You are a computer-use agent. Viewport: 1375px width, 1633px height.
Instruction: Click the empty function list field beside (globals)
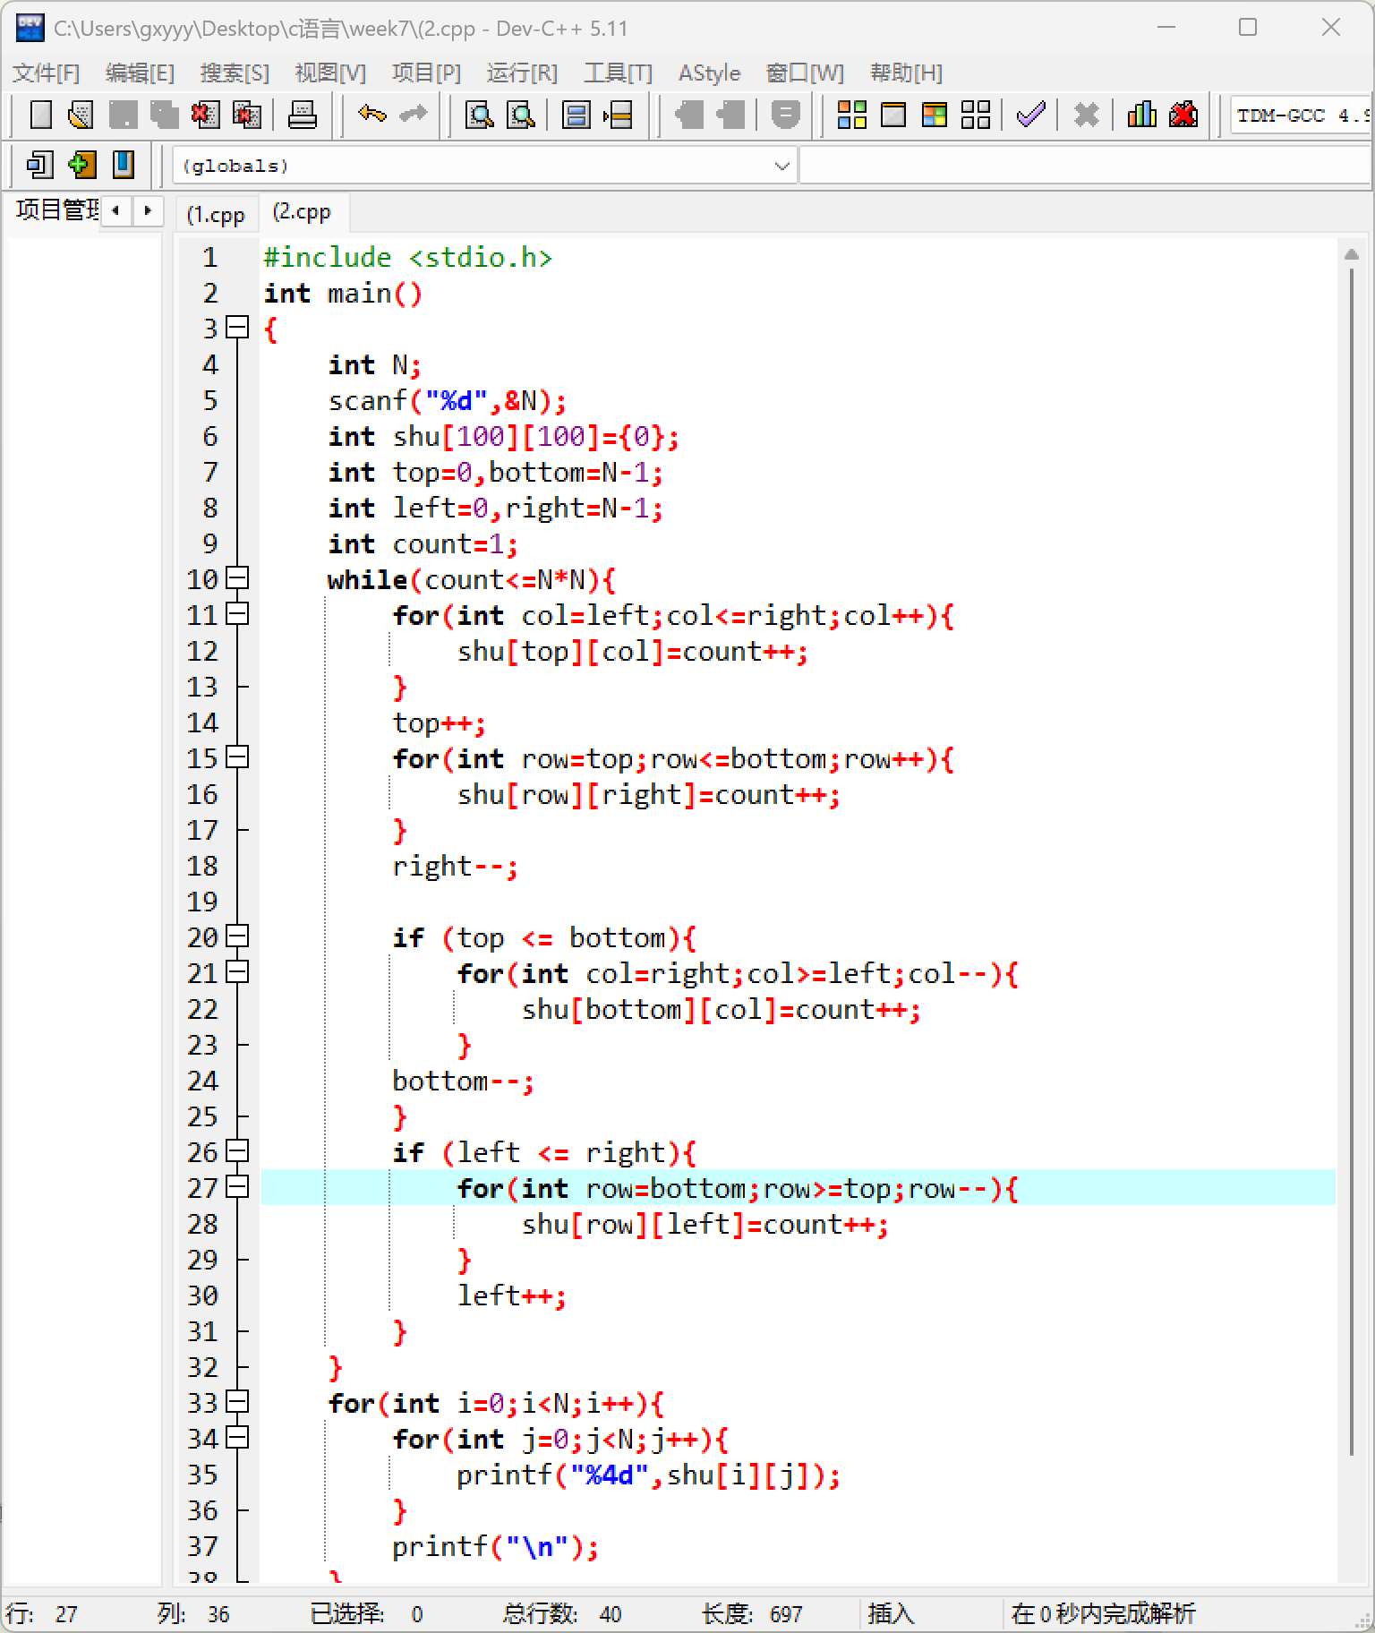tap(1085, 166)
